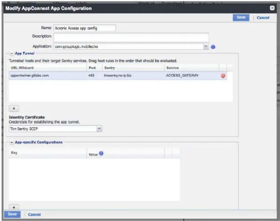Open the Identity Certificate dropdown
The height and width of the screenshot is (221, 280).
click(x=99, y=129)
